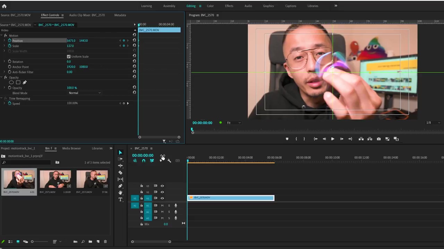Select the Pen tool in the timeline toolbar
The image size is (444, 249).
120,186
